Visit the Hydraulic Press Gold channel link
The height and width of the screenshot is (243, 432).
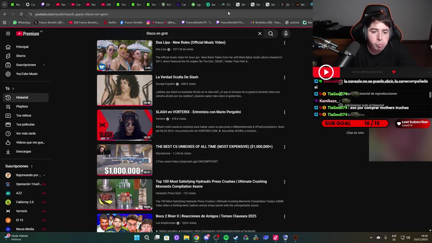168,193
